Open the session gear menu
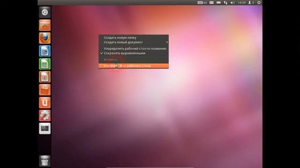The height and width of the screenshot is (168, 300). pyautogui.click(x=259, y=3)
